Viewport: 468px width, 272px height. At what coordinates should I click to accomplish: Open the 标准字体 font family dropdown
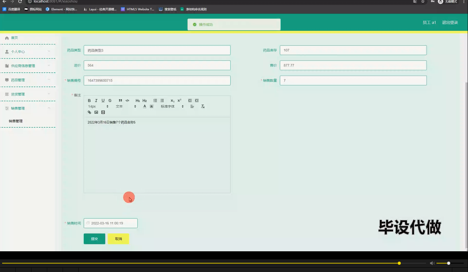(172, 106)
